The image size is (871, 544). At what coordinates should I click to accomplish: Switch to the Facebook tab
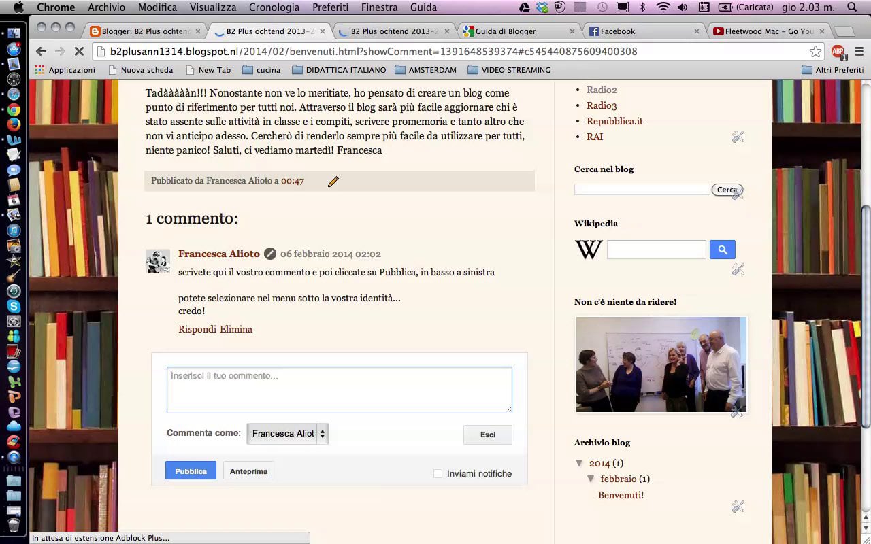643,31
